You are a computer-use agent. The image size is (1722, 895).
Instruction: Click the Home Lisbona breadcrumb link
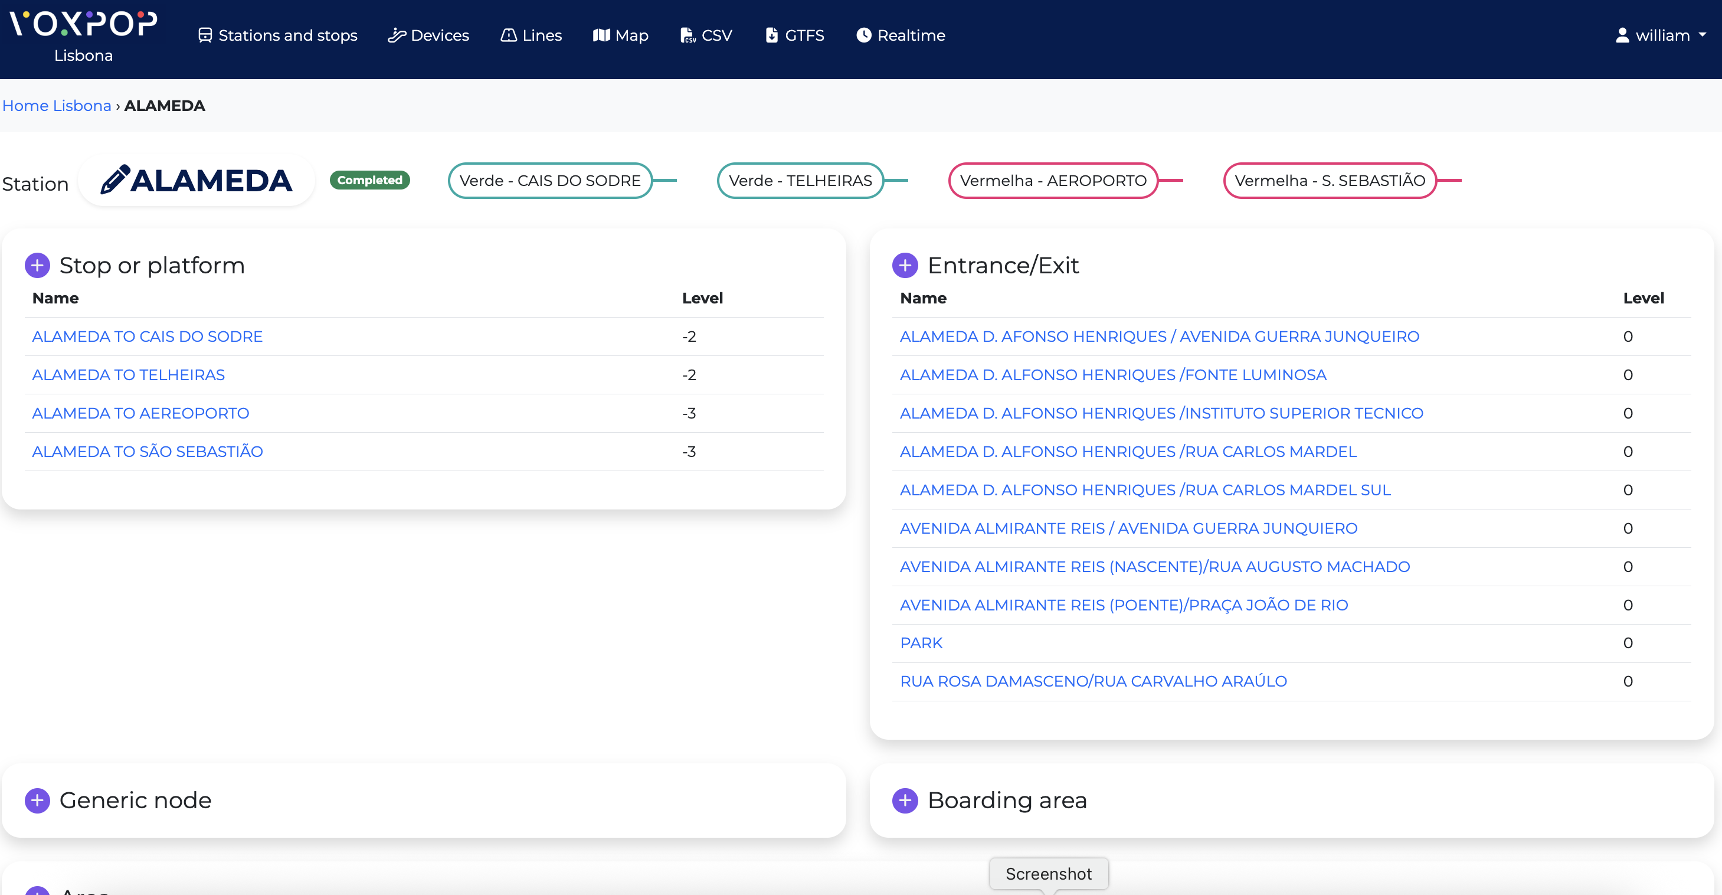[x=57, y=106]
